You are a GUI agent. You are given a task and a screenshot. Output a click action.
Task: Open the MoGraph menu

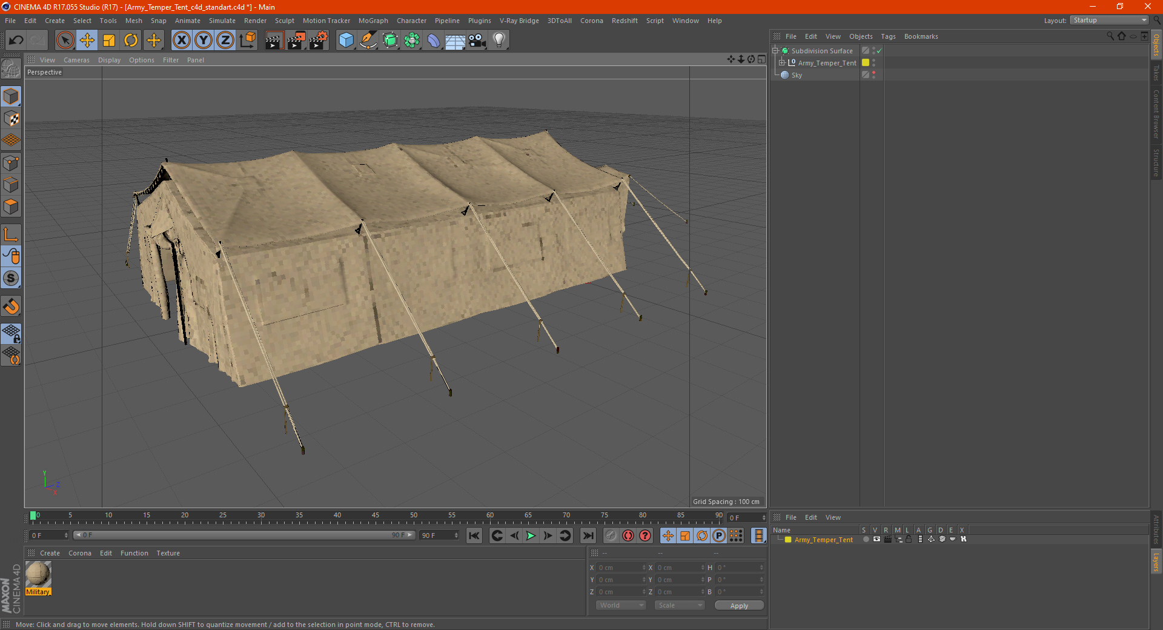click(373, 21)
